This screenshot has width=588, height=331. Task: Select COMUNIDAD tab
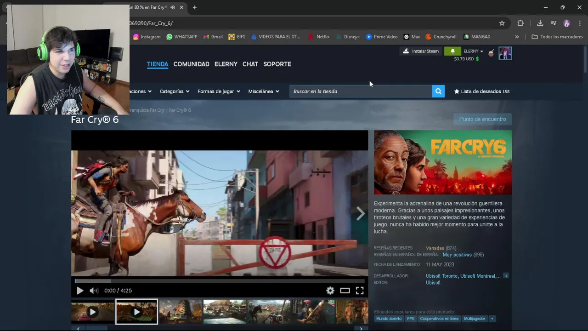click(x=191, y=64)
